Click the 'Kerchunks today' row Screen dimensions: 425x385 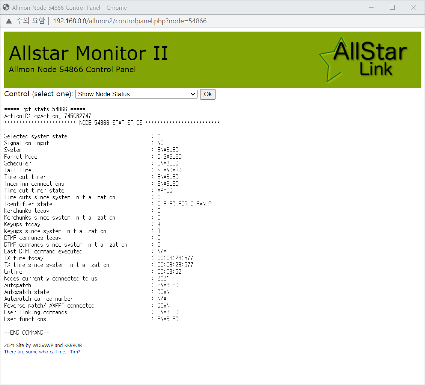[x=82, y=211]
